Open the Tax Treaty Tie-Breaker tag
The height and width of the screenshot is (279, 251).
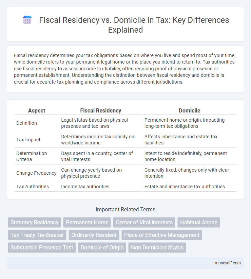pos(37,235)
